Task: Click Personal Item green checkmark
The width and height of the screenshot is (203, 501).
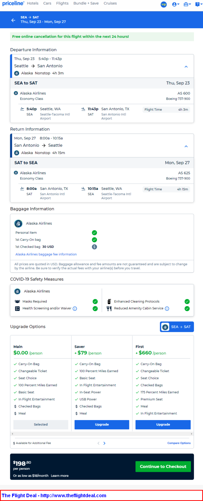Action: [95, 233]
